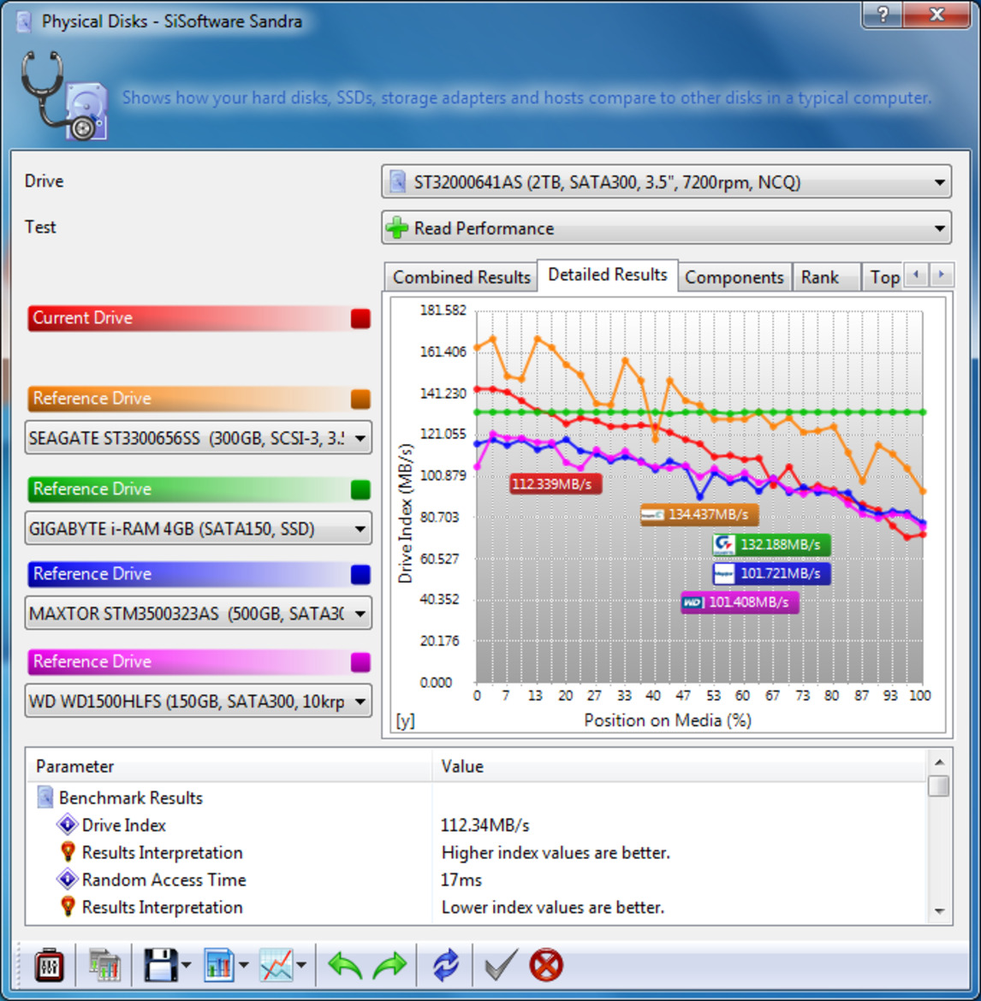Open the MAXTOR STM3500323AS reference dropdown

click(x=198, y=613)
